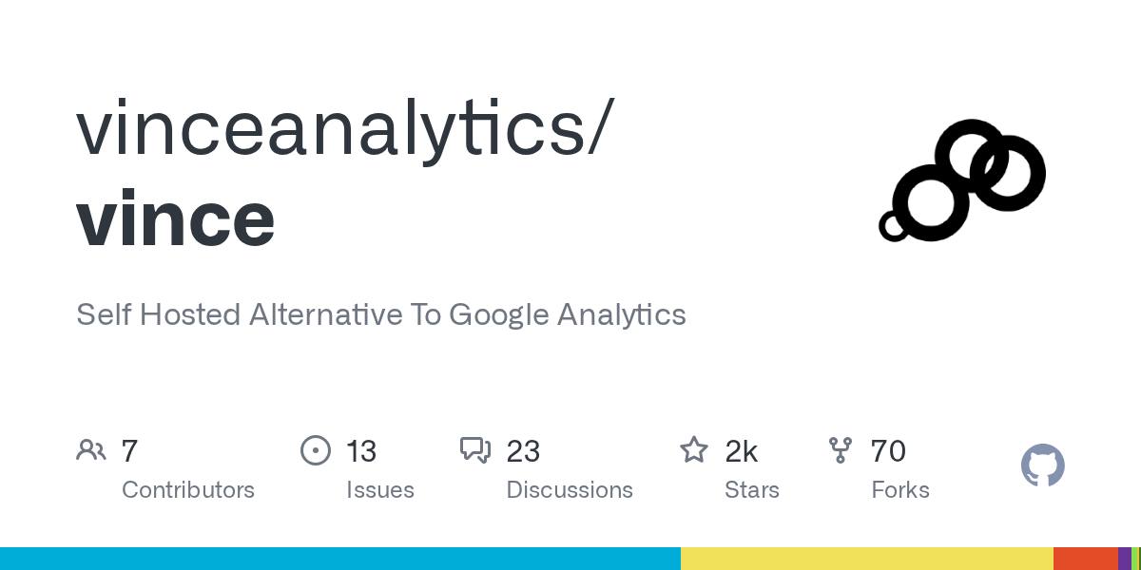Select the Self Hosted Alternative description text
Image resolution: width=1141 pixels, height=570 pixels.
tap(380, 314)
